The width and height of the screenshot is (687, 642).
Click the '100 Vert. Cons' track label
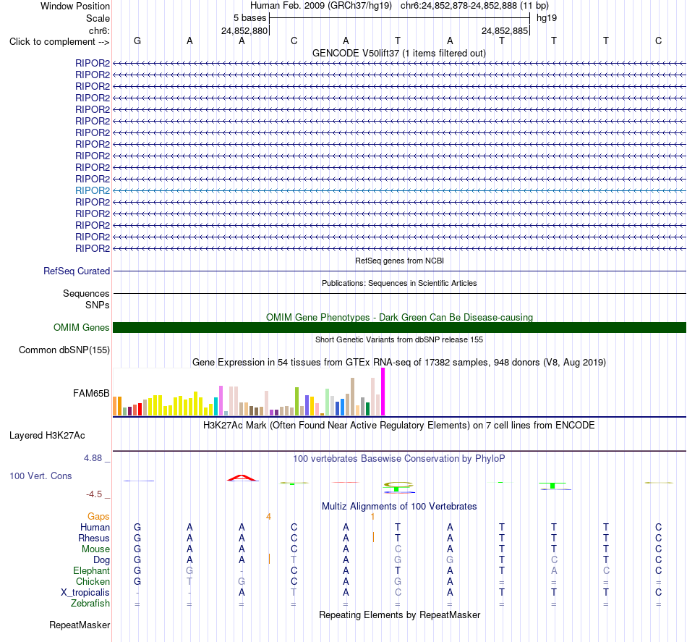40,476
